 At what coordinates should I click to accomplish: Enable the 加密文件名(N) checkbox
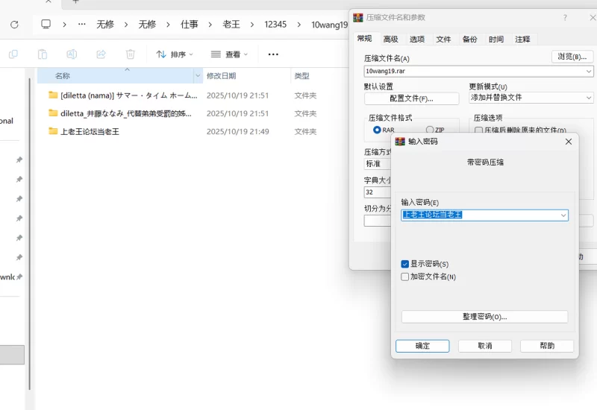(x=404, y=277)
